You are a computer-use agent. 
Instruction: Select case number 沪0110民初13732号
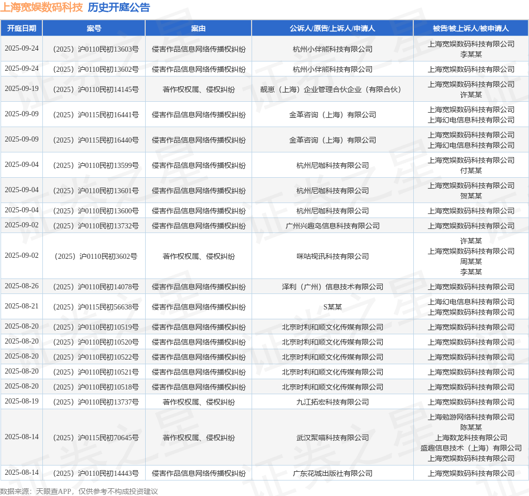coord(96,226)
